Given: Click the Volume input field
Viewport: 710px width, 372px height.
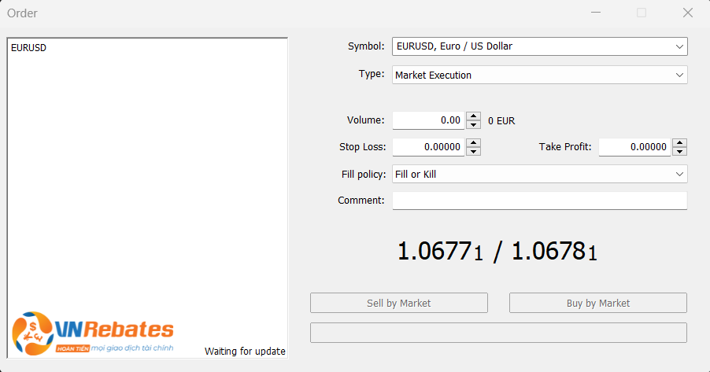Looking at the screenshot, I should click(428, 120).
